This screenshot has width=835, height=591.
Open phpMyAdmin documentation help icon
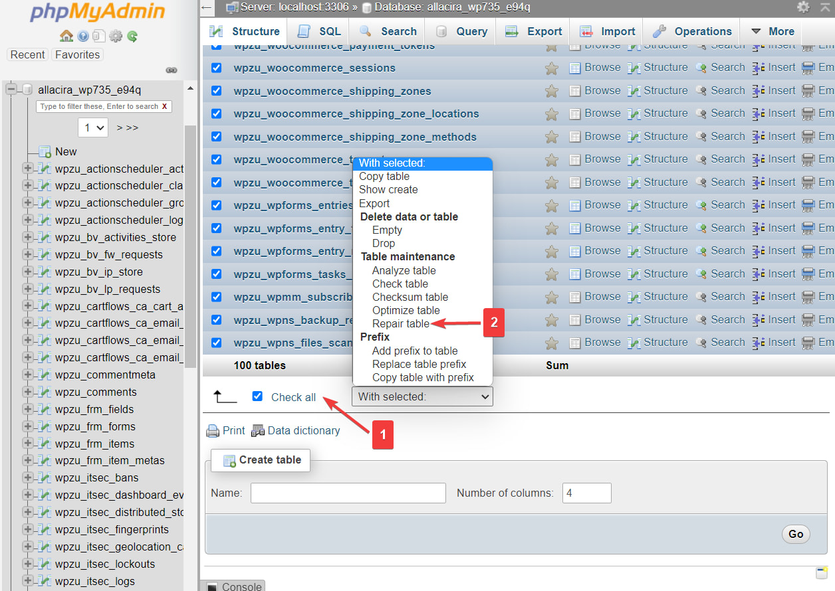83,37
